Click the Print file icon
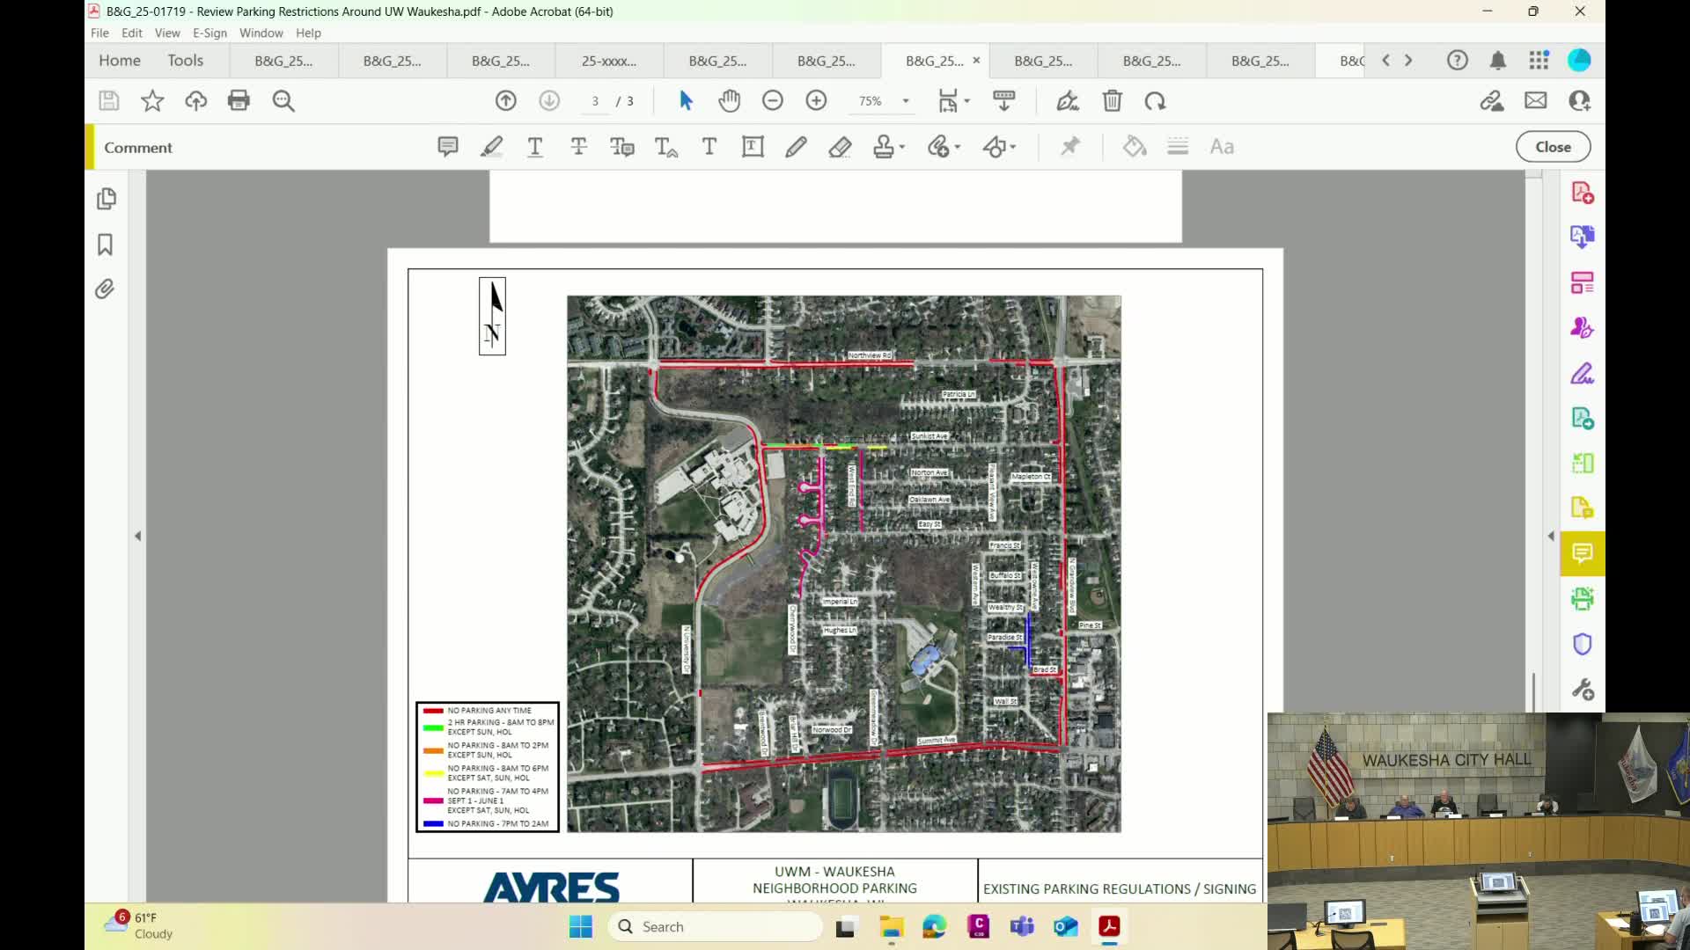This screenshot has width=1690, height=950. tap(239, 101)
